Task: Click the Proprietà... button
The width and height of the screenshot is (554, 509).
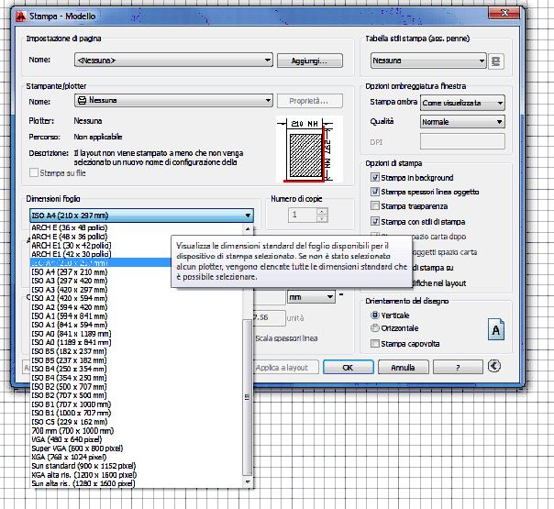Action: tap(309, 101)
